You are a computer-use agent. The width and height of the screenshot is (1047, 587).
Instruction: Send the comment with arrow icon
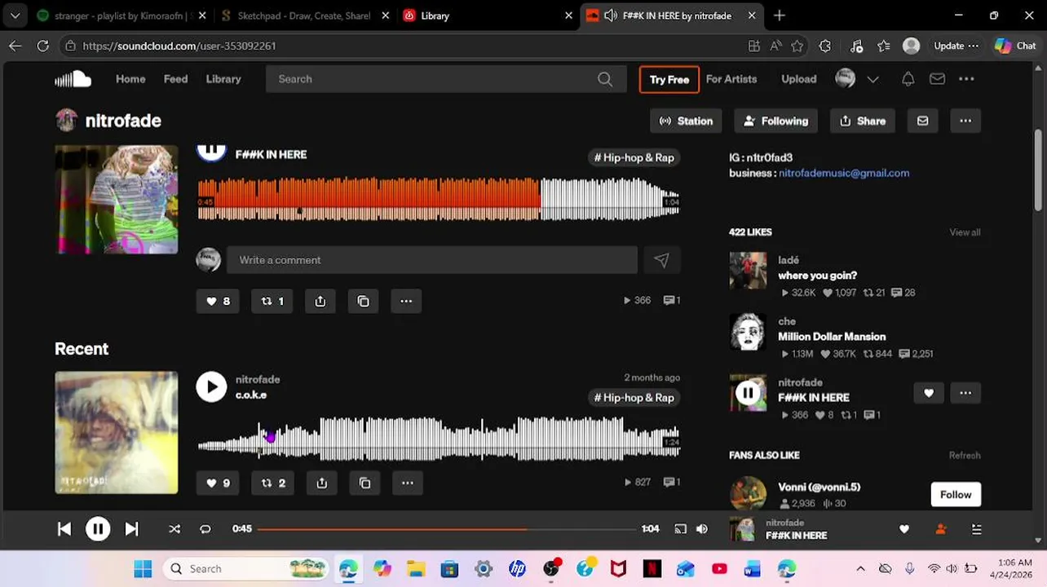click(x=661, y=260)
